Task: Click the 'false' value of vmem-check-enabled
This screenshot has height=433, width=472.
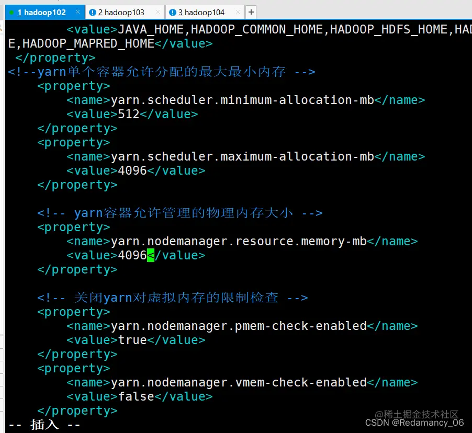Action: pos(136,396)
